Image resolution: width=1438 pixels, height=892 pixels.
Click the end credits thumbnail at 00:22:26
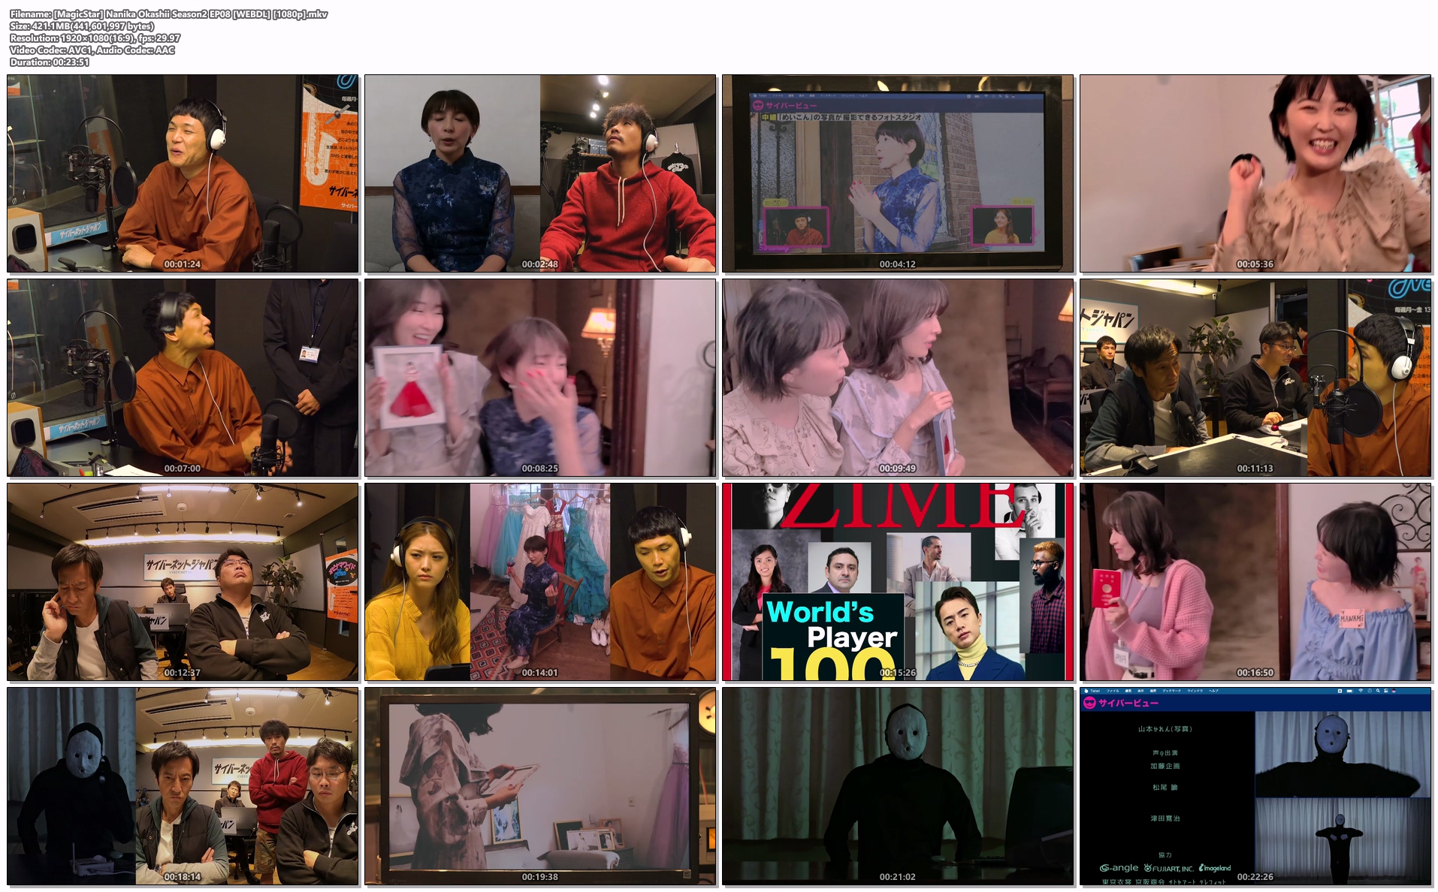[x=1255, y=786]
